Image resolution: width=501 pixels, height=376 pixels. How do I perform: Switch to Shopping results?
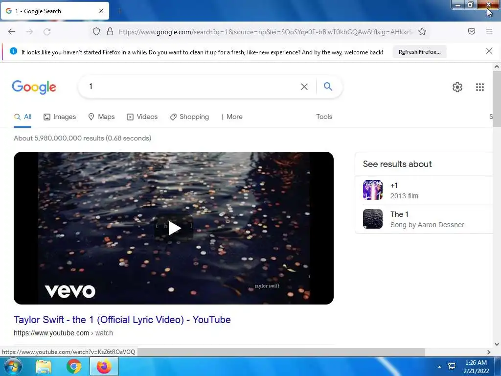pos(189,117)
